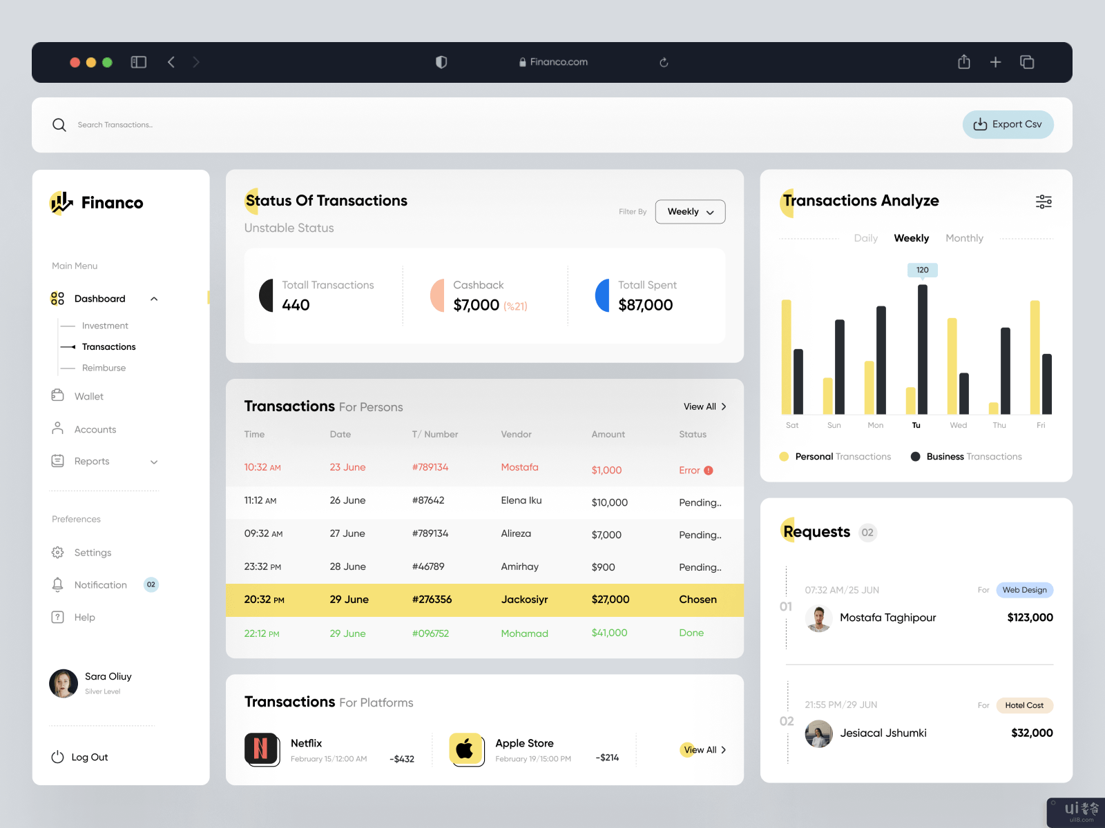This screenshot has height=828, width=1105.
Task: Expand the Reports menu chevron
Action: [154, 462]
